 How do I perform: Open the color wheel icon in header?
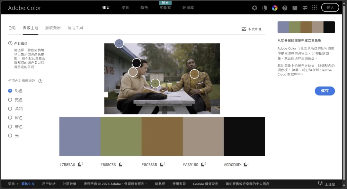[x=275, y=8]
